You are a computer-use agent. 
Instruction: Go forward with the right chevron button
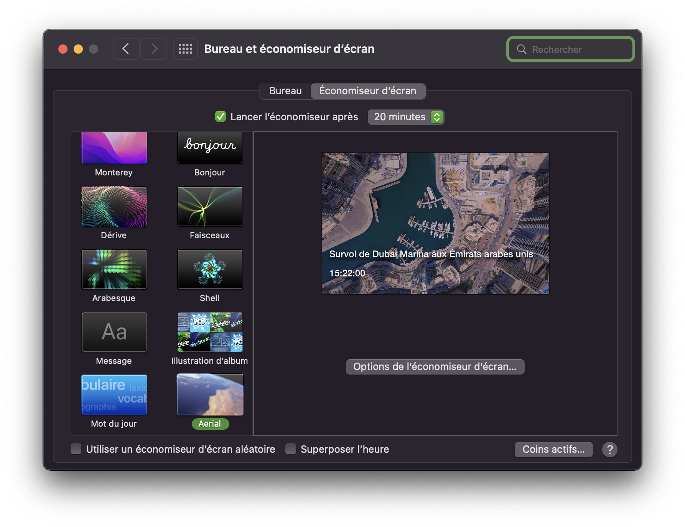pos(154,49)
